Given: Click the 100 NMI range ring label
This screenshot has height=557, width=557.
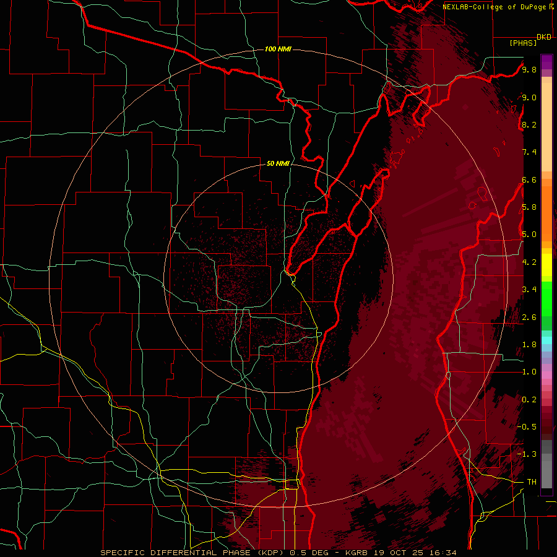Looking at the screenshot, I should coord(278,49).
